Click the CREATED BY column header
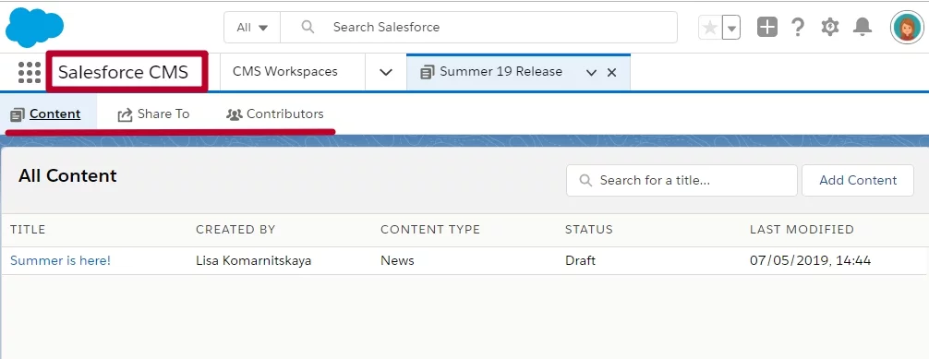The height and width of the screenshot is (359, 929). 235,229
